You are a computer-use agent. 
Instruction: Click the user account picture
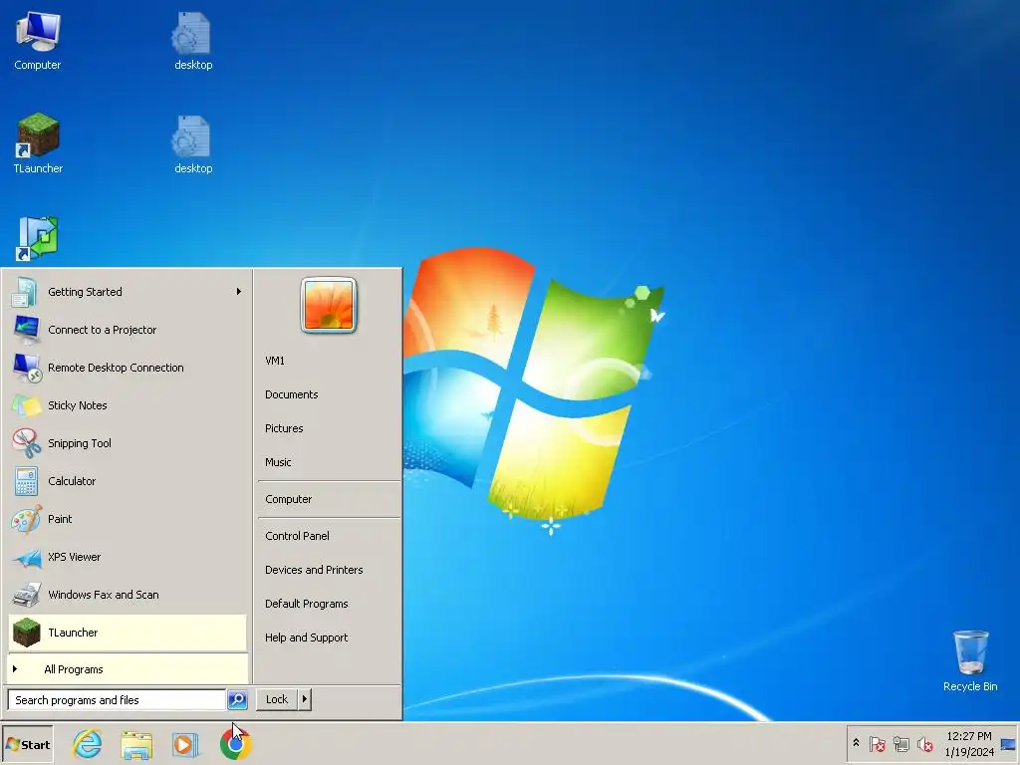[329, 305]
